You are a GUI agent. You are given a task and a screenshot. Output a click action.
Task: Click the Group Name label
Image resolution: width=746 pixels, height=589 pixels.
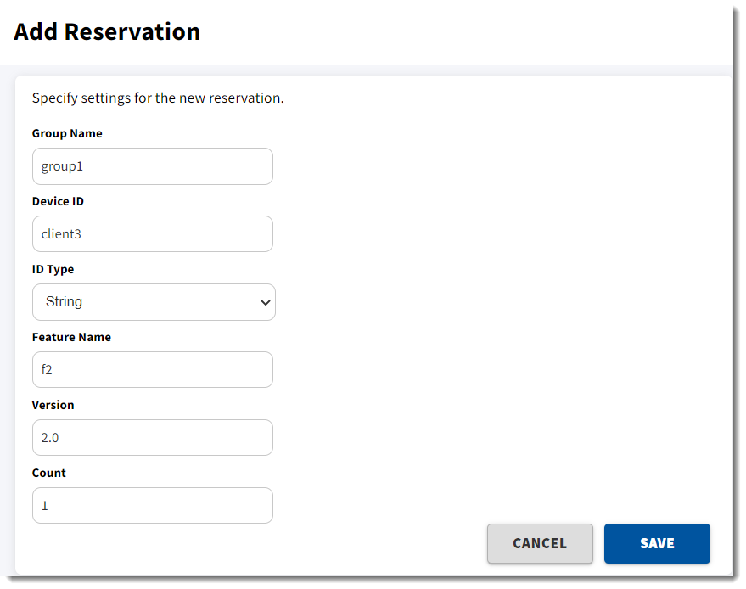67,133
